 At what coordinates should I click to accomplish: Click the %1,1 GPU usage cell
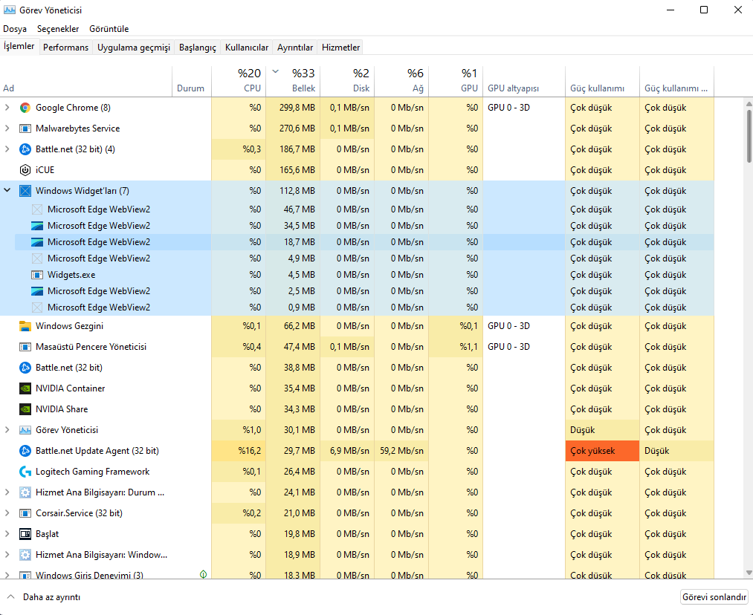click(456, 347)
